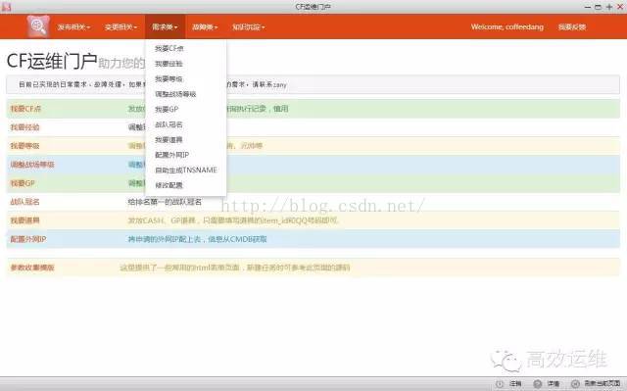Expand the 知识沉淀 navbar dropdown

248,27
